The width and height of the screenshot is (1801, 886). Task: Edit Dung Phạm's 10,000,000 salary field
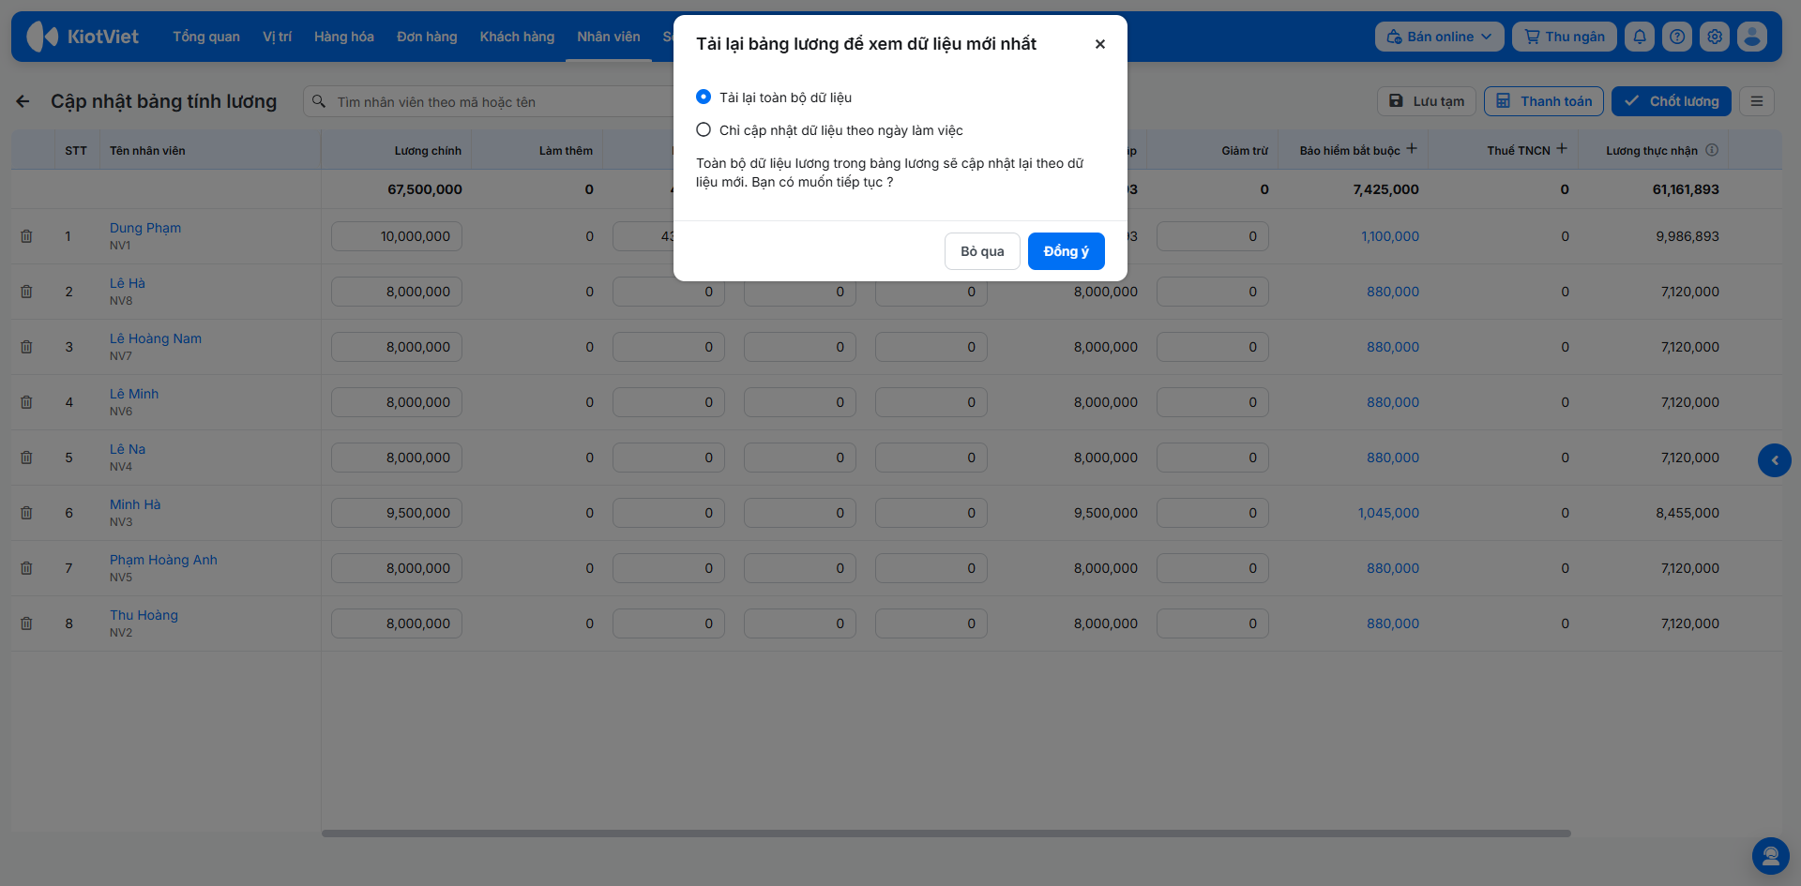tap(397, 236)
